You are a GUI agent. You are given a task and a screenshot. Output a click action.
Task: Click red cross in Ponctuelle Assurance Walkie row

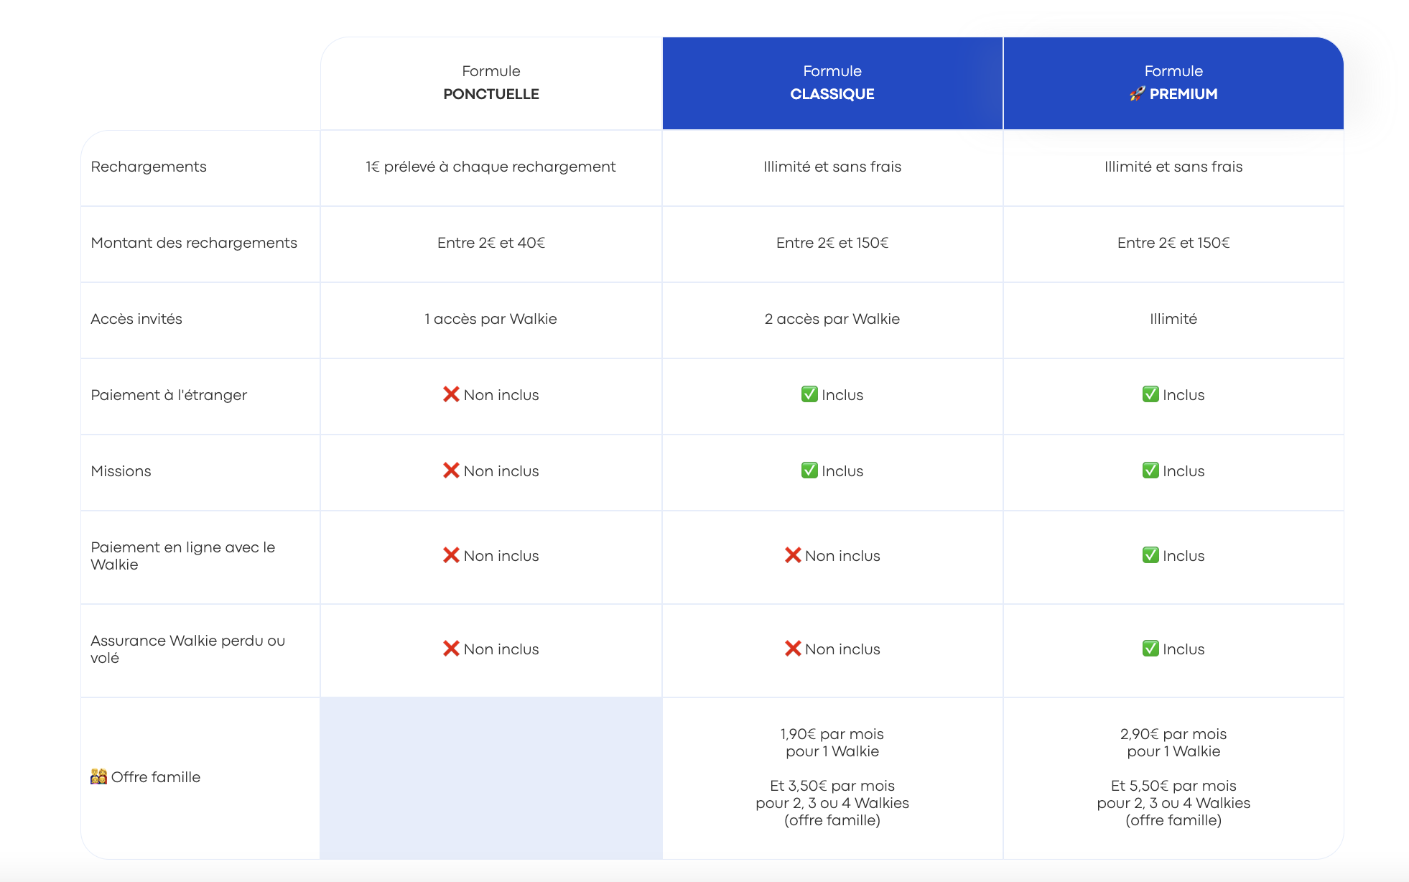[x=451, y=649]
